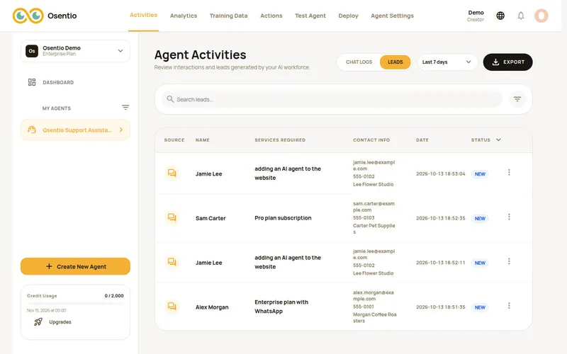This screenshot has height=354, width=567.
Task: Click the Source column header
Action: click(174, 139)
